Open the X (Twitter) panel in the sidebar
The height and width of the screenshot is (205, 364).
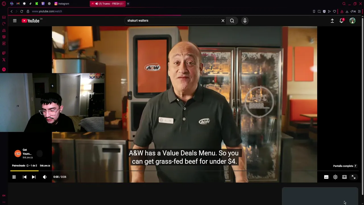point(4,60)
